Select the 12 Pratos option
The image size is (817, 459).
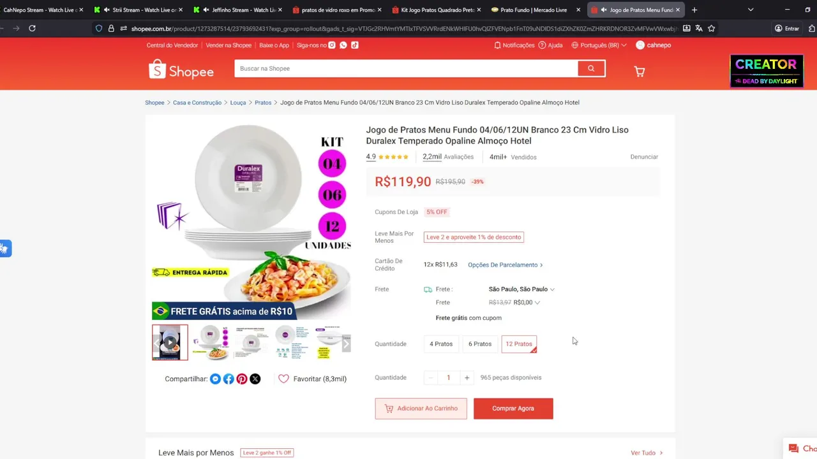pyautogui.click(x=519, y=344)
